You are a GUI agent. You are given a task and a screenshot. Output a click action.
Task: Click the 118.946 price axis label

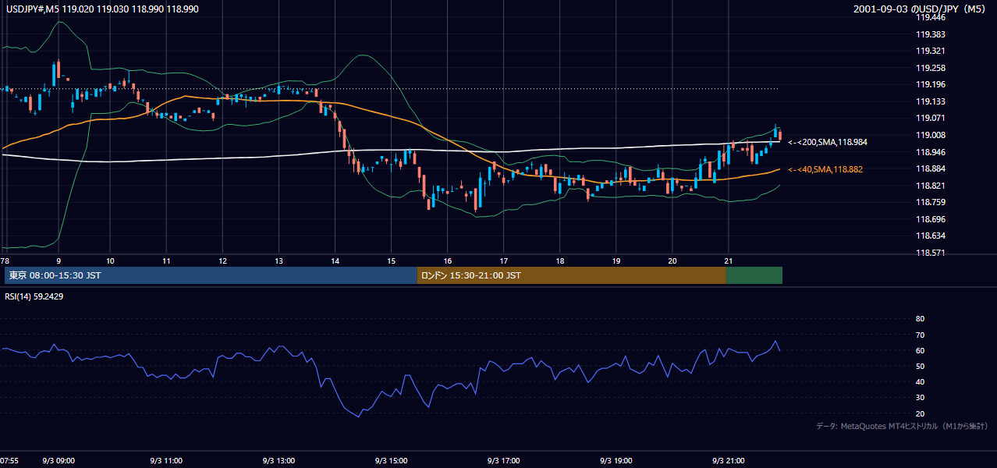(x=931, y=152)
